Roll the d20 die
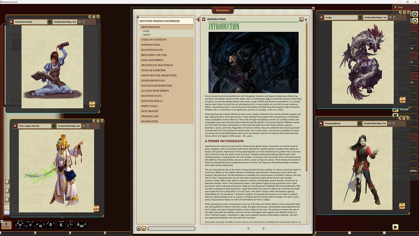419x236 pixels. 20,225
